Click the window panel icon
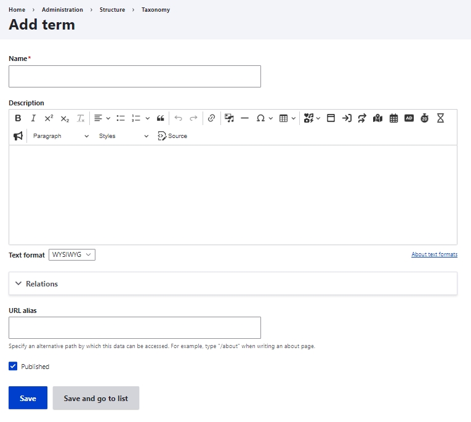The height and width of the screenshot is (422, 471). [331, 118]
